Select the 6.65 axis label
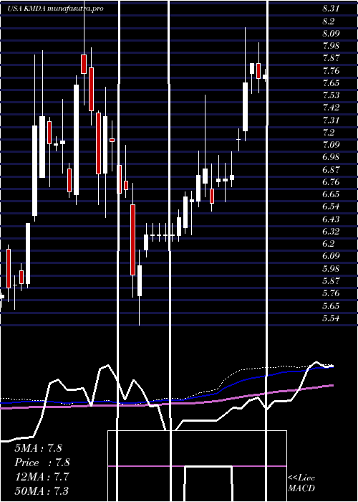The image size is (358, 502). 331,194
